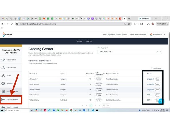Viewport: 170px width, 128px height.
Task: Switch to the Gmail browser tab
Action: coord(3,18)
